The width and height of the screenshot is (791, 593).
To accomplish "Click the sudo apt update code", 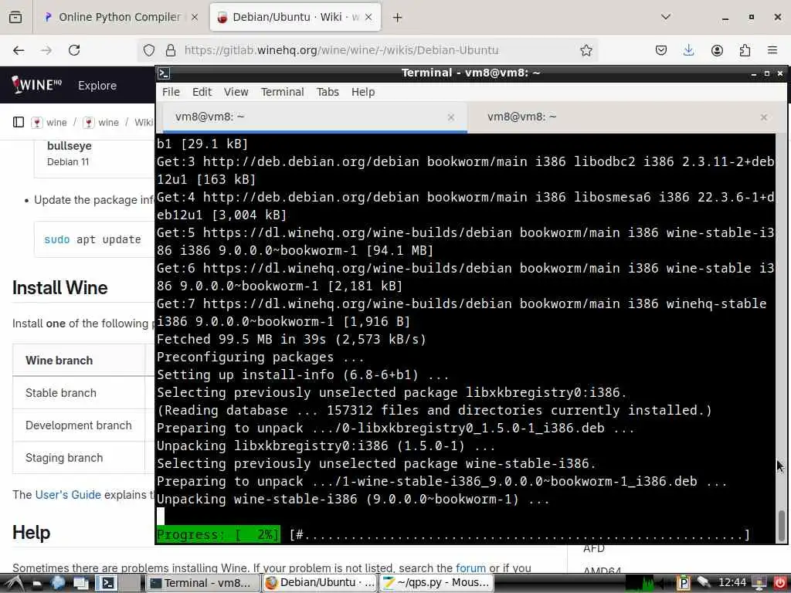I will click(x=93, y=239).
